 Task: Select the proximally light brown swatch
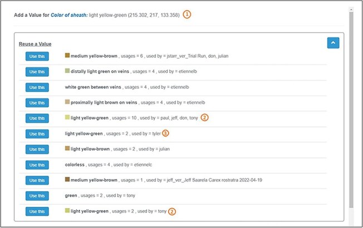(67, 102)
